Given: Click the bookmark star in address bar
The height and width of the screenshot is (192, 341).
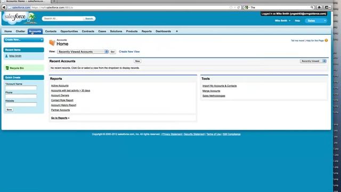Looking at the screenshot, I should coord(231,7).
